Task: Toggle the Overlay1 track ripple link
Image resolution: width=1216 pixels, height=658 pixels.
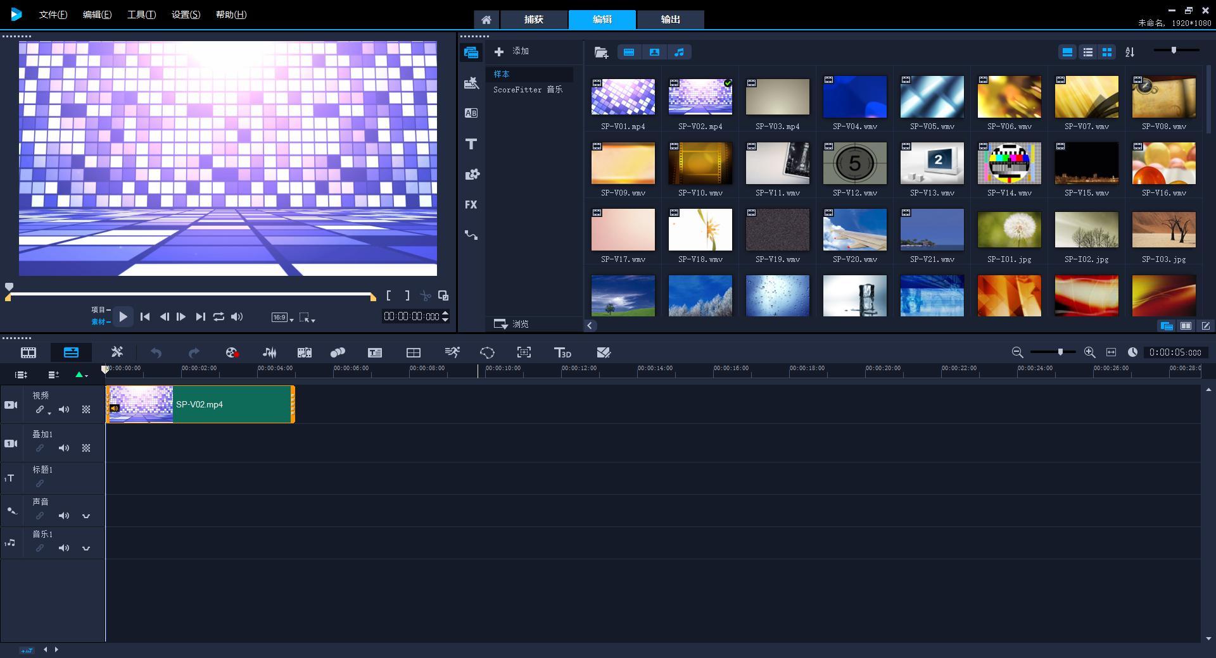Action: coord(40,448)
